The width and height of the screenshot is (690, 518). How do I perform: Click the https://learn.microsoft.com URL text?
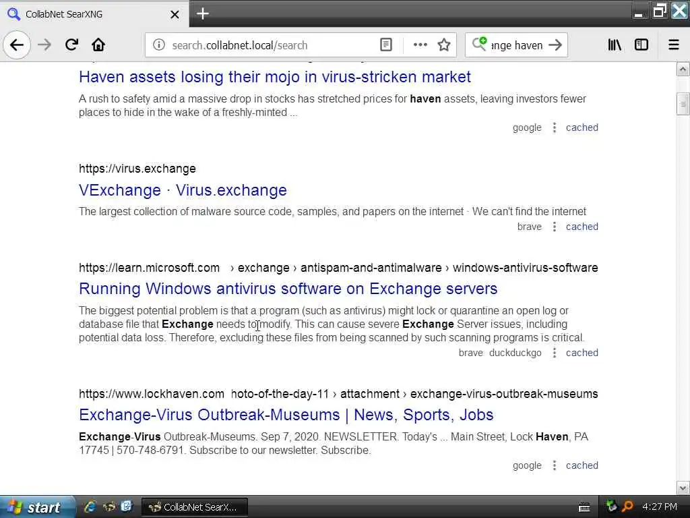click(149, 268)
